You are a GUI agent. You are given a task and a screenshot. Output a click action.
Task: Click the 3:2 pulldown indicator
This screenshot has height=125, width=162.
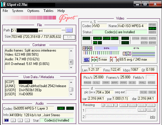(x=132, y=83)
